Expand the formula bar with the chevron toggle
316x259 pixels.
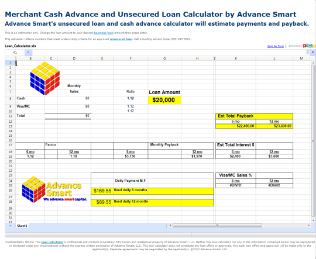pyautogui.click(x=312, y=53)
